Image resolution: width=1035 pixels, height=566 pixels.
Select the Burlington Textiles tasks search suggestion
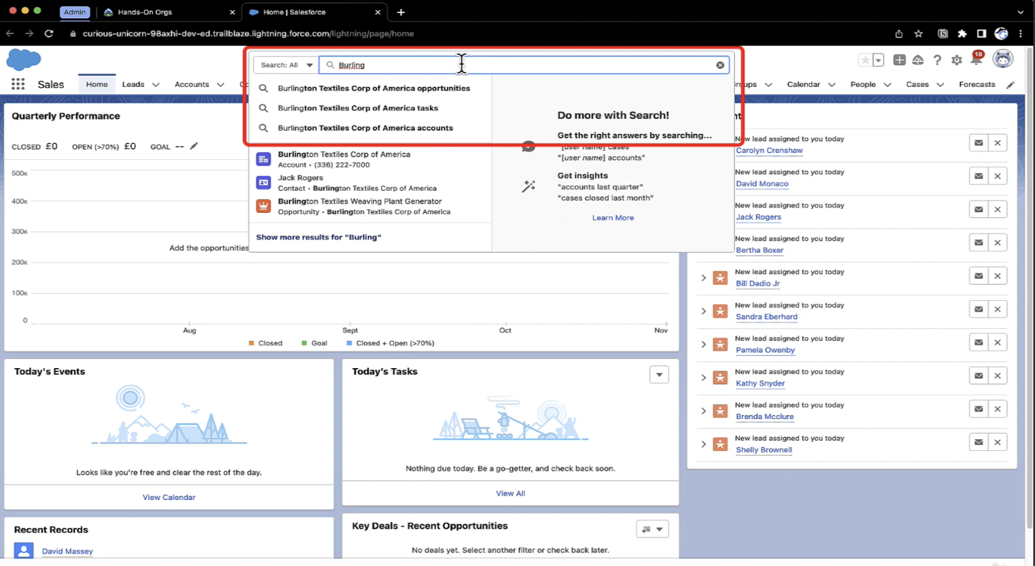(x=371, y=108)
